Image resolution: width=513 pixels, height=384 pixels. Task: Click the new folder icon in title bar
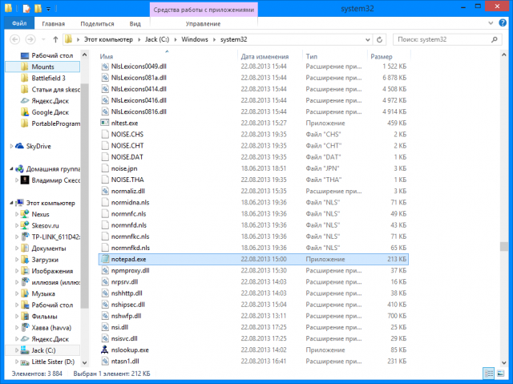[38, 8]
